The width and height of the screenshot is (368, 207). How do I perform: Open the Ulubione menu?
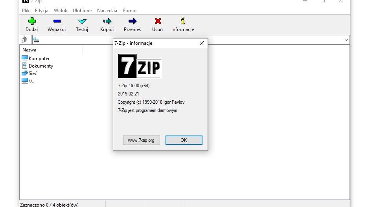(82, 11)
